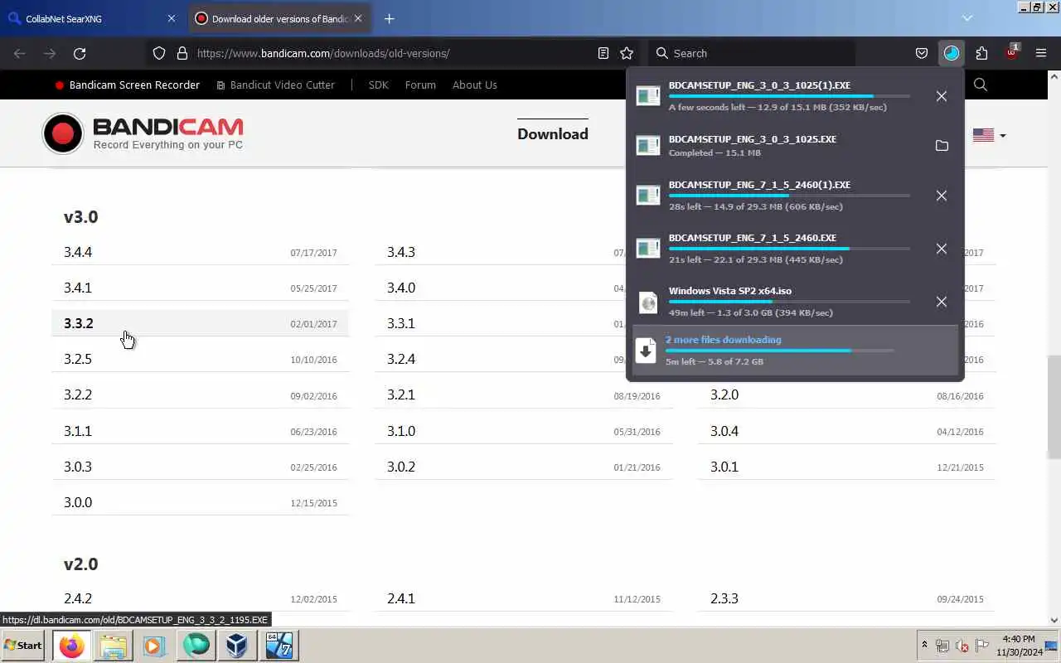Open the Pocket save icon
This screenshot has width=1061, height=663.
coord(921,53)
